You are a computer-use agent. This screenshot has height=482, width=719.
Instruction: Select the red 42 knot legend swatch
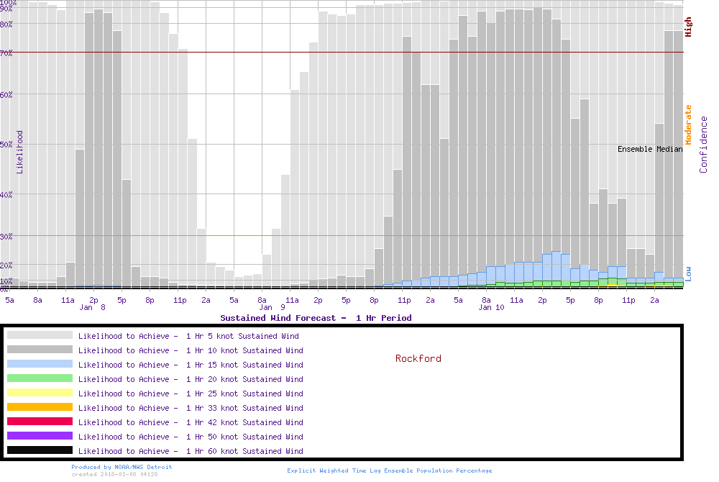[x=40, y=422]
